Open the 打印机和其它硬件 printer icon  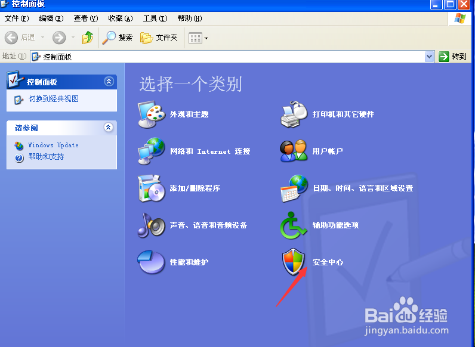294,114
